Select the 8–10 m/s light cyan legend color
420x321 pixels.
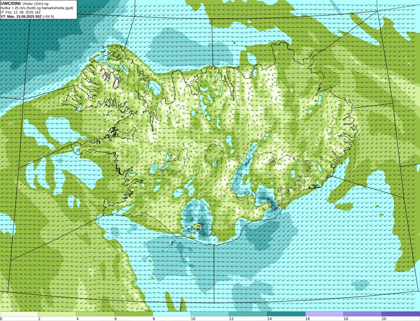(x=172, y=314)
